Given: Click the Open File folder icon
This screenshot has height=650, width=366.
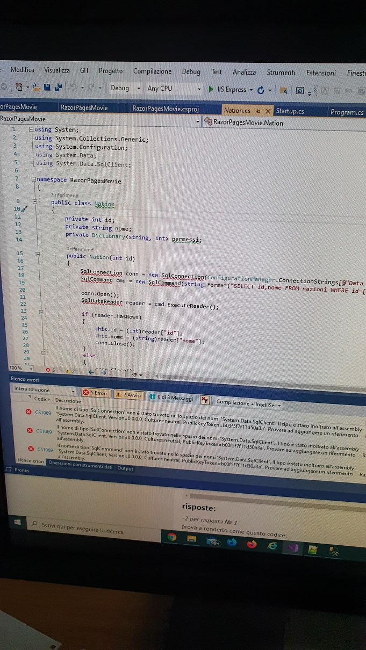Looking at the screenshot, I should pyautogui.click(x=36, y=86).
